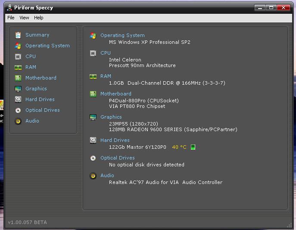The height and width of the screenshot is (230, 296).
Task: Show Graphics details from sidebar
Action: [36, 89]
